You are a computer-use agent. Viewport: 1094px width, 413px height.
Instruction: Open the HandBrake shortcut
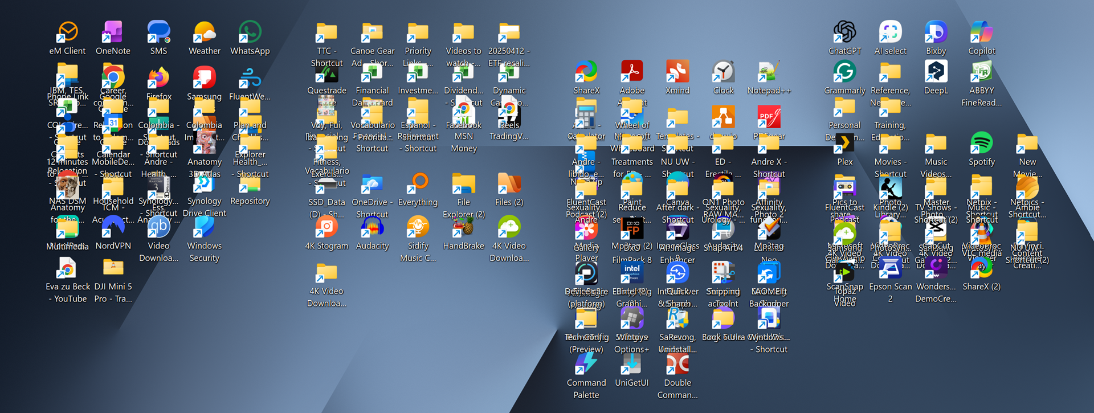click(x=463, y=229)
